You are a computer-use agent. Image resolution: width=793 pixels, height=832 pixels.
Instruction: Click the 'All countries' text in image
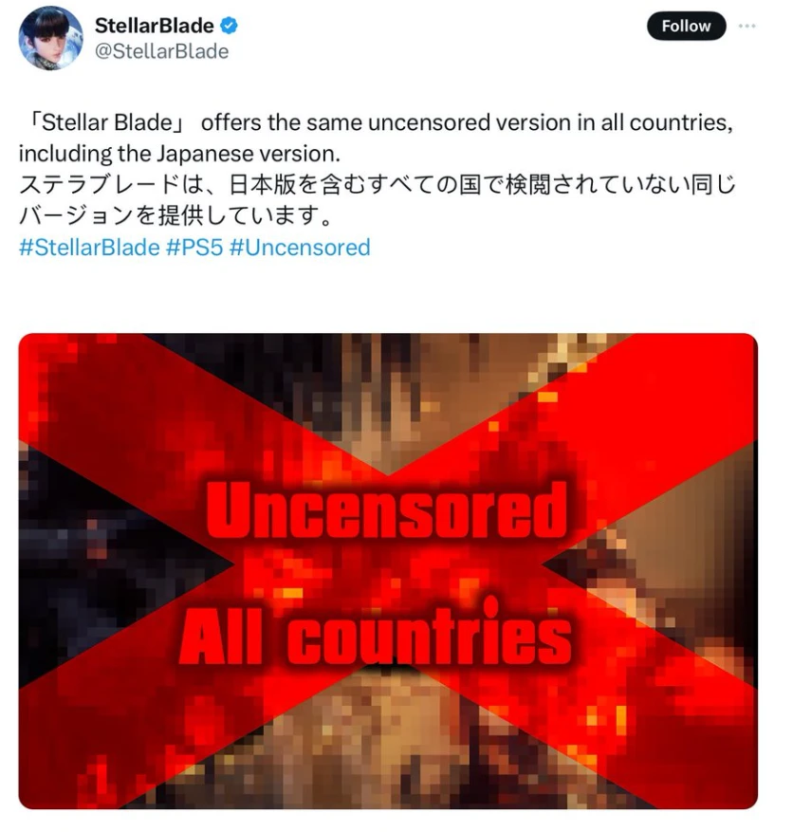[x=376, y=634]
